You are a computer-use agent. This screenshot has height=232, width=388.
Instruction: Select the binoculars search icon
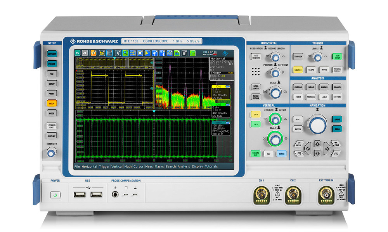177,53
